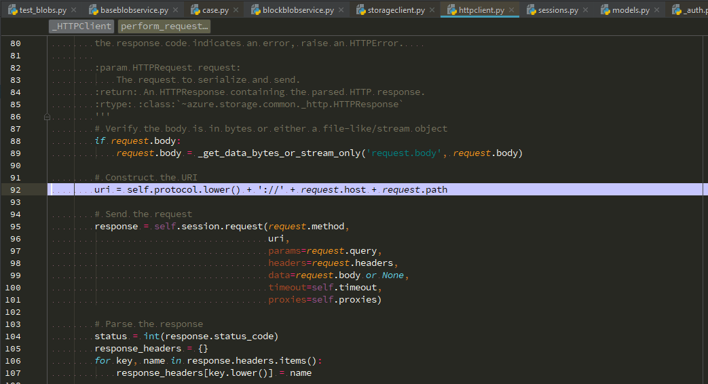Click line number 88 in the gutter

click(16, 141)
